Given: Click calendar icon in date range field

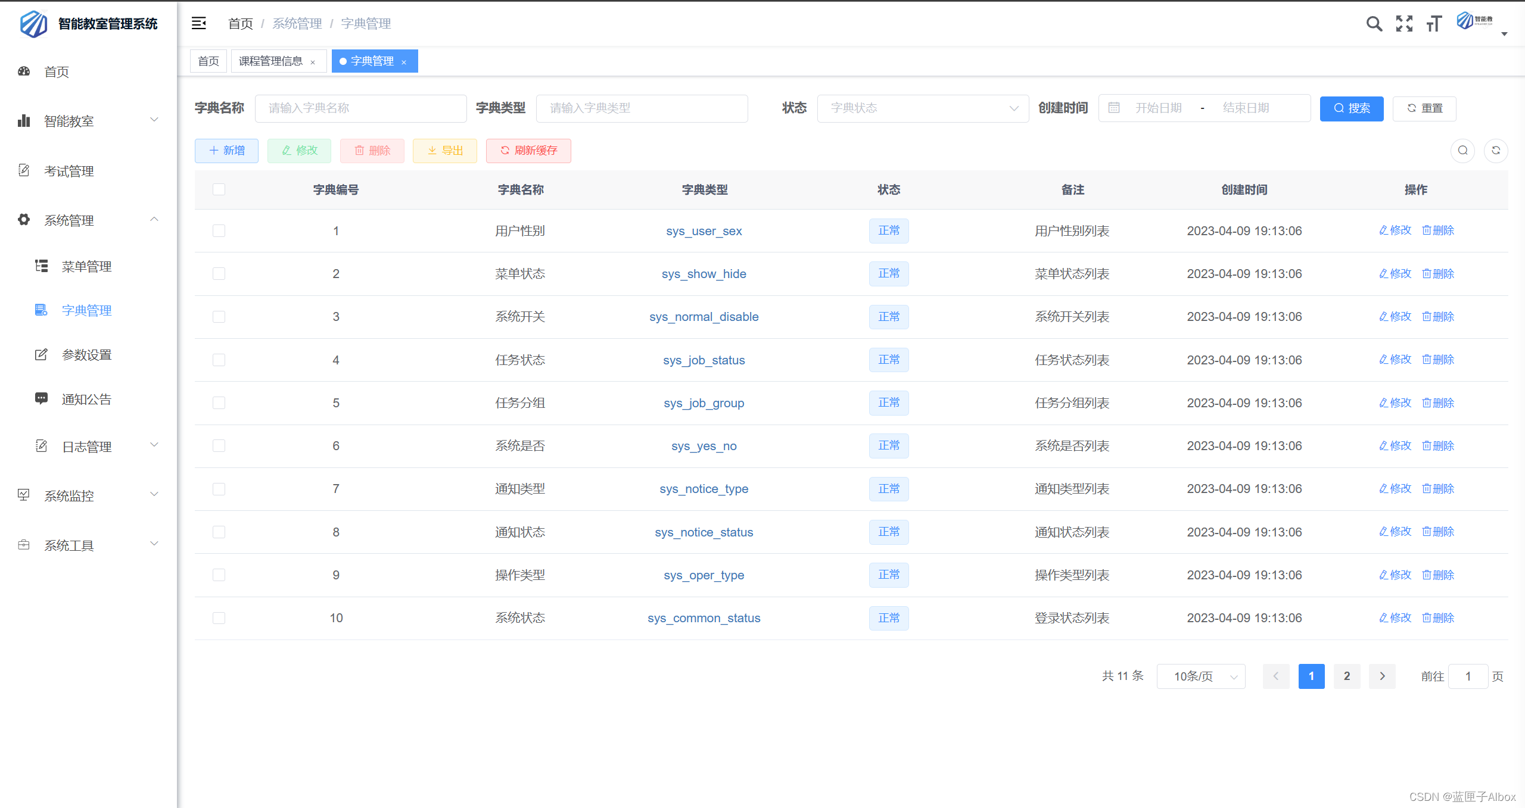Looking at the screenshot, I should 1114,108.
